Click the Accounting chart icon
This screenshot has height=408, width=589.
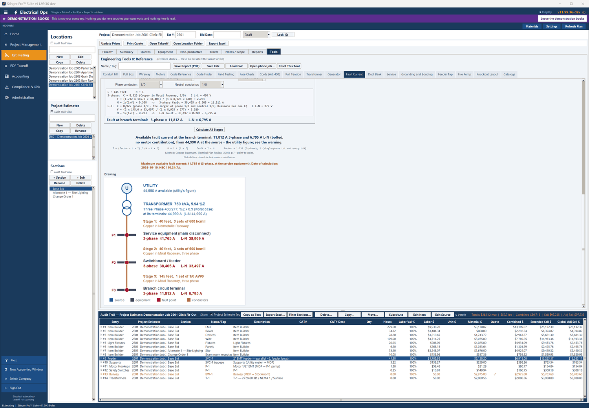pos(7,77)
